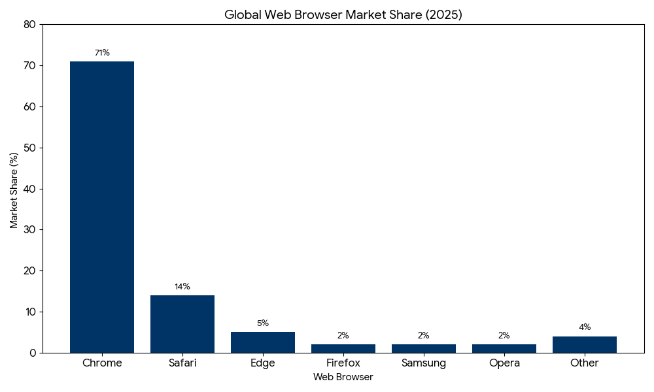654x392 pixels.
Task: Click the Samsung bar
Action: tap(424, 348)
